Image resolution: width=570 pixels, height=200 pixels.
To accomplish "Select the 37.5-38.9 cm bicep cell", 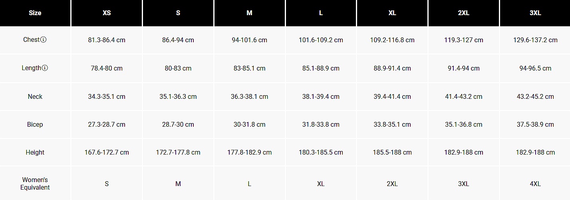I will tap(535, 124).
